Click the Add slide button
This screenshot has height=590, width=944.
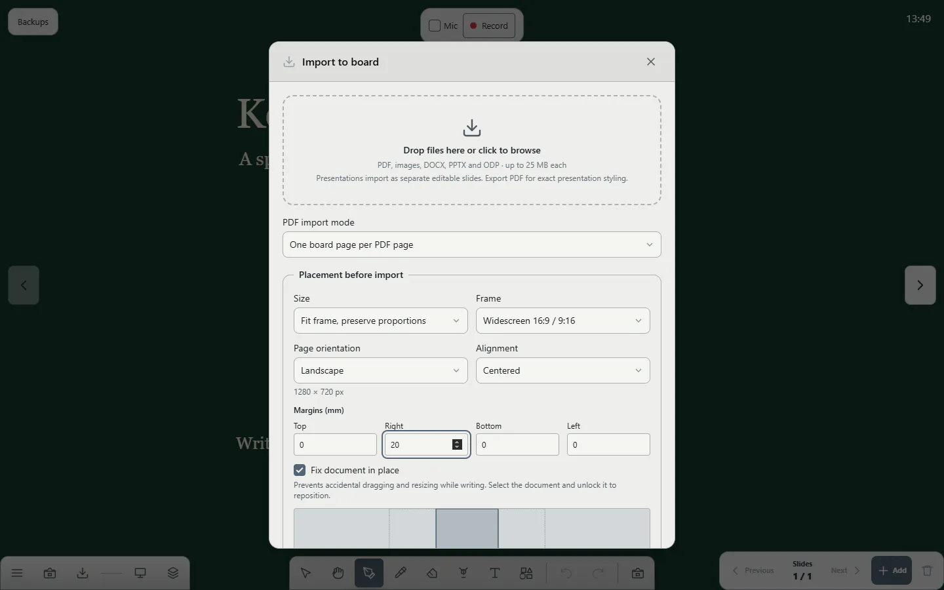point(892,570)
